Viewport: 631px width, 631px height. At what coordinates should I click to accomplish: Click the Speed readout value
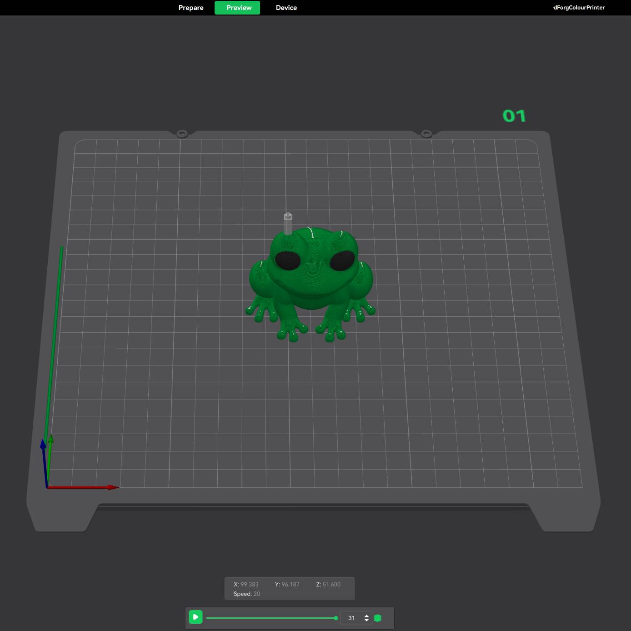point(256,594)
